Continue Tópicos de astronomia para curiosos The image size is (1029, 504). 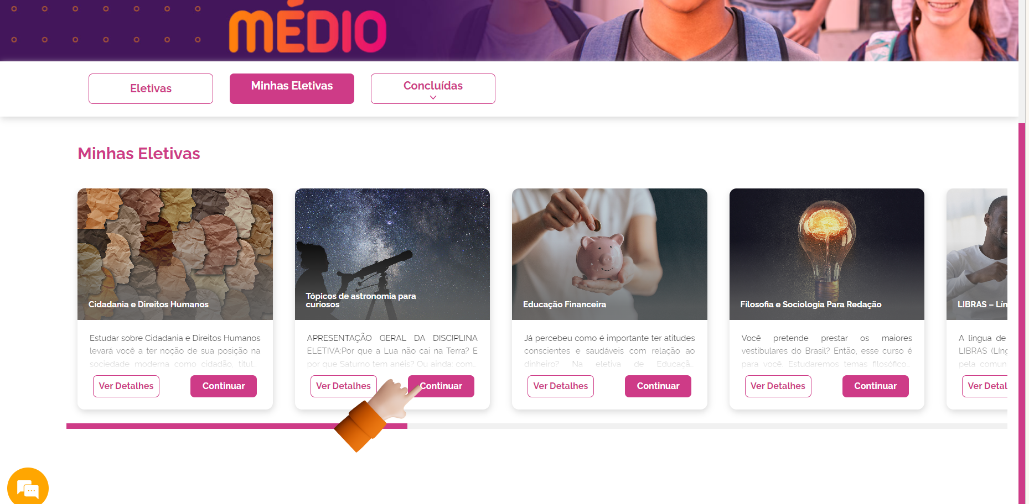[x=441, y=386]
